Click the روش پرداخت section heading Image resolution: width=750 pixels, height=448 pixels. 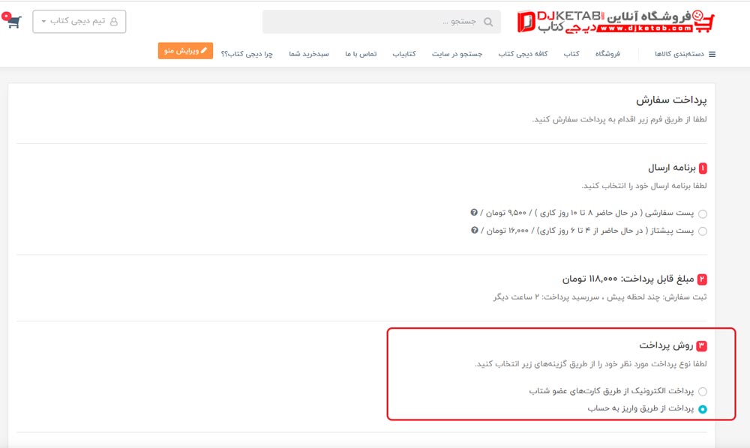point(666,345)
